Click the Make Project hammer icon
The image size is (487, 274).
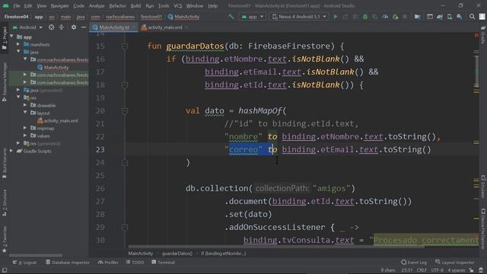coord(231,17)
